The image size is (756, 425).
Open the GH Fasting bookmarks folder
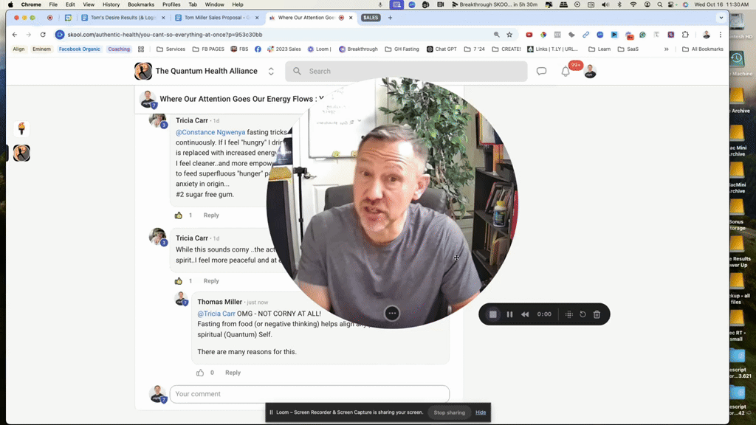click(x=402, y=49)
